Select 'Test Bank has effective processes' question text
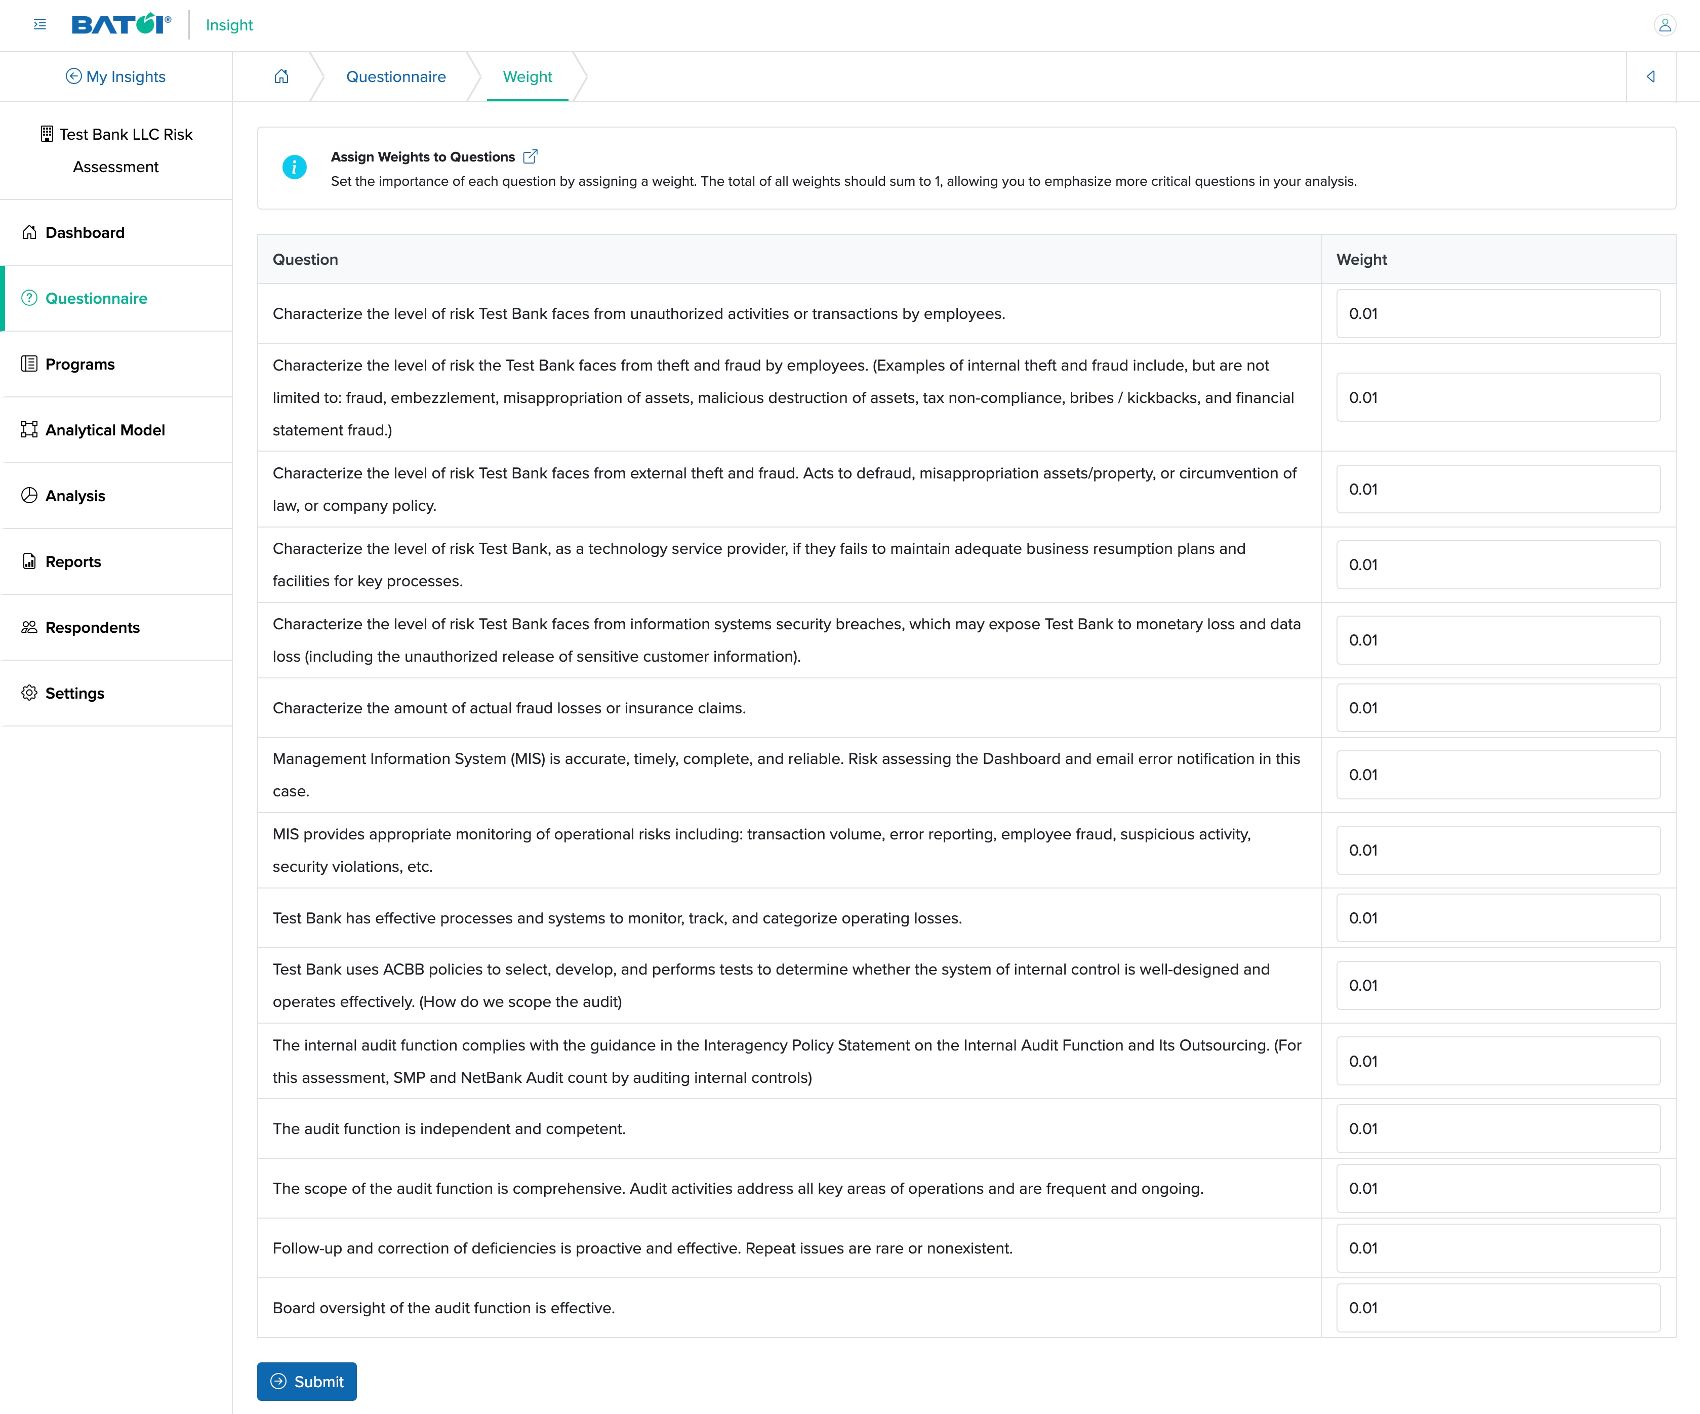 pos(618,918)
